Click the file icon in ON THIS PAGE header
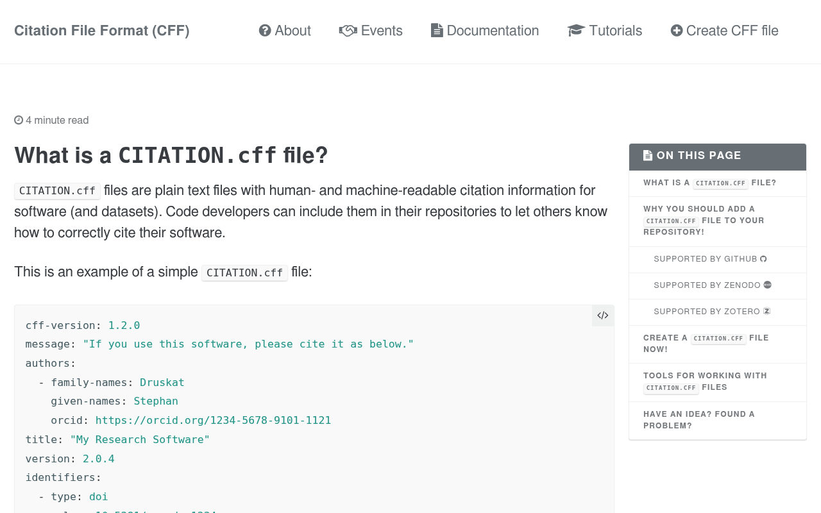The width and height of the screenshot is (821, 513). [648, 156]
